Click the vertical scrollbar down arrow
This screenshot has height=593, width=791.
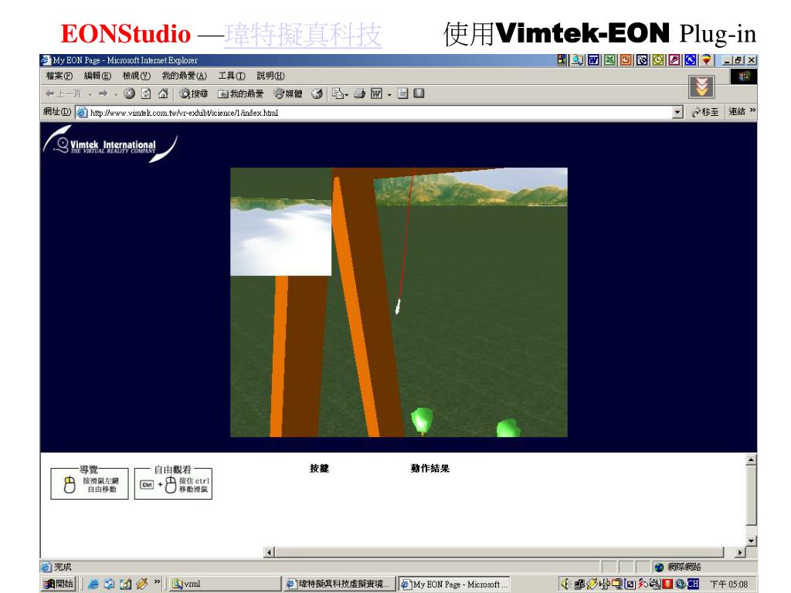point(751,540)
